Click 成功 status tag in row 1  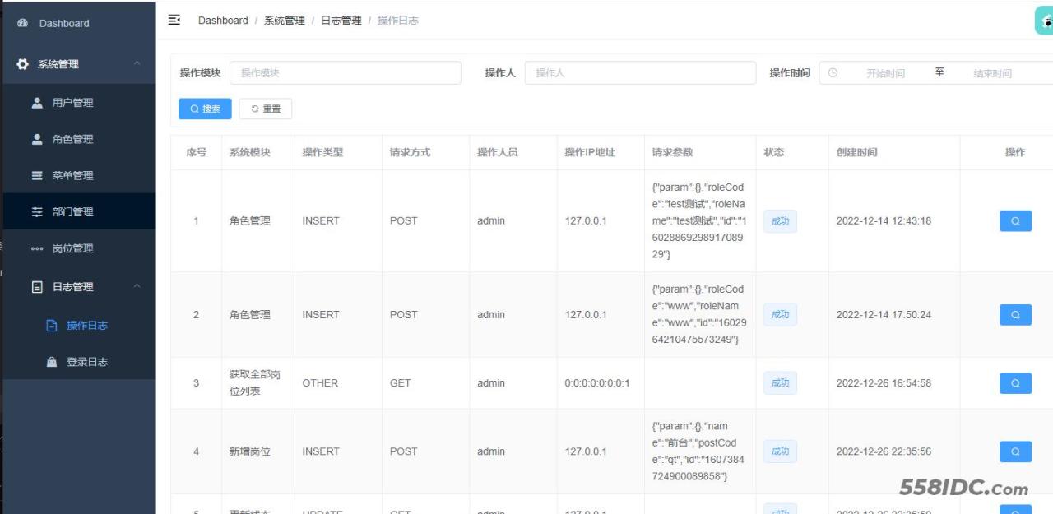point(780,220)
